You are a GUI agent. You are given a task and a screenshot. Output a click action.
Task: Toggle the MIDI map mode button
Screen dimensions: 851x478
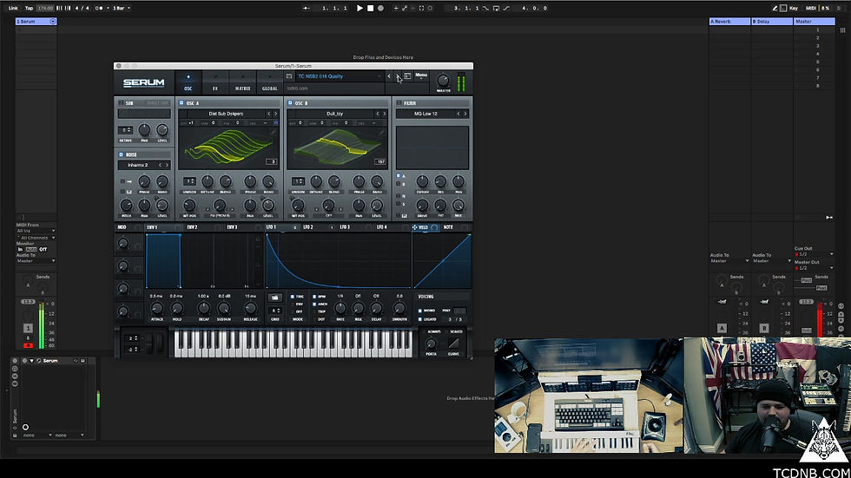click(x=810, y=8)
